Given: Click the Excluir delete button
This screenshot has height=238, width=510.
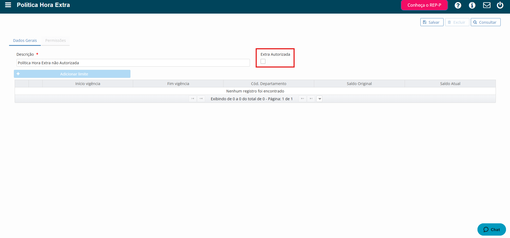Looking at the screenshot, I should [457, 22].
